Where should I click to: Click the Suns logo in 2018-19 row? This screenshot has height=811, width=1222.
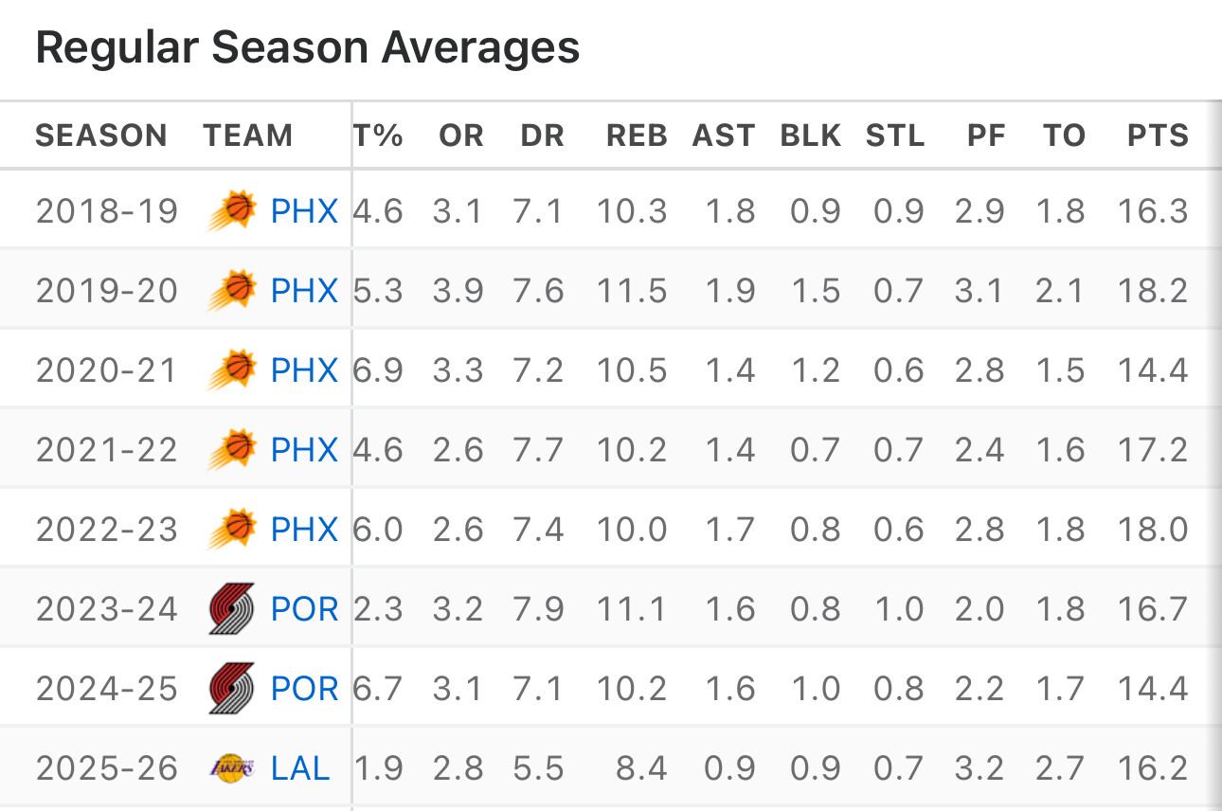click(232, 210)
